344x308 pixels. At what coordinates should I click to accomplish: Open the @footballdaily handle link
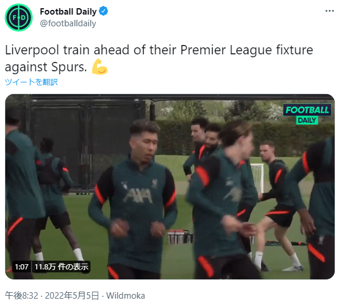tap(68, 23)
